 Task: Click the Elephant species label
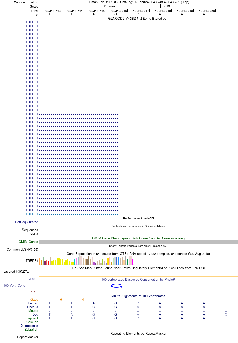coord(32,318)
